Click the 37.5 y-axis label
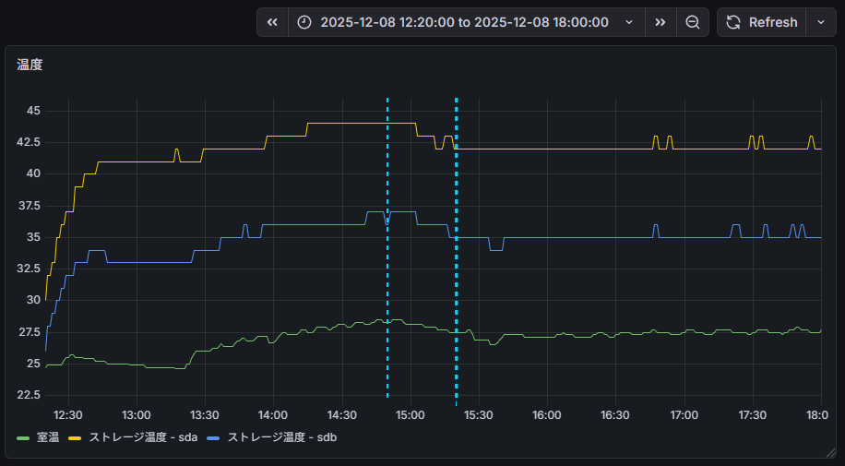 click(30, 206)
